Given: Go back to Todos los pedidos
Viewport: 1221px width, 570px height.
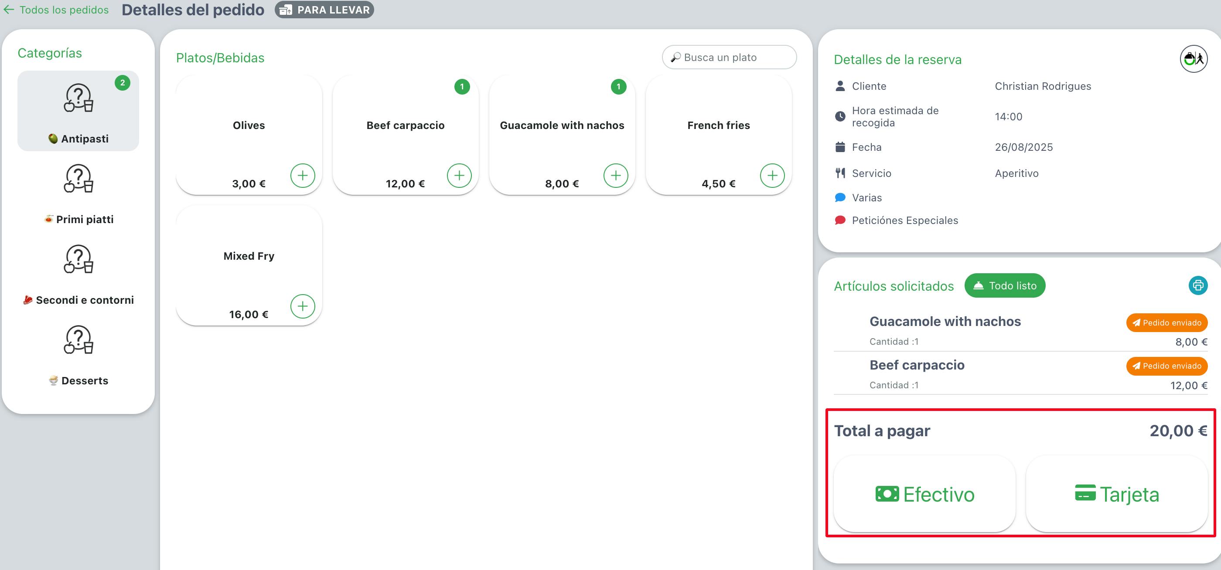Looking at the screenshot, I should point(64,10).
